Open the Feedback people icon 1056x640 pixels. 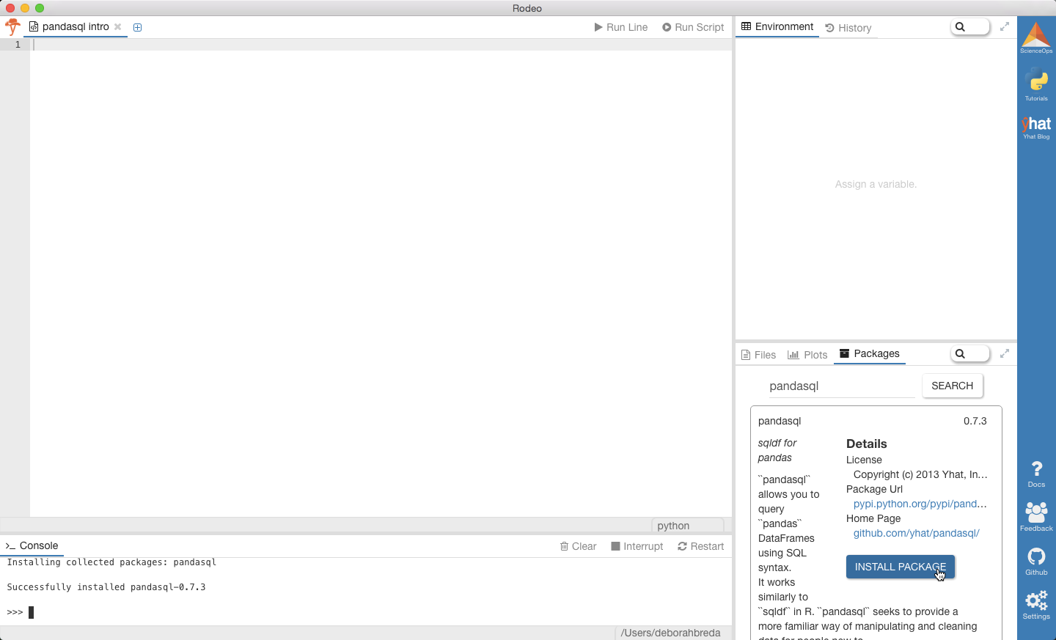click(1036, 517)
